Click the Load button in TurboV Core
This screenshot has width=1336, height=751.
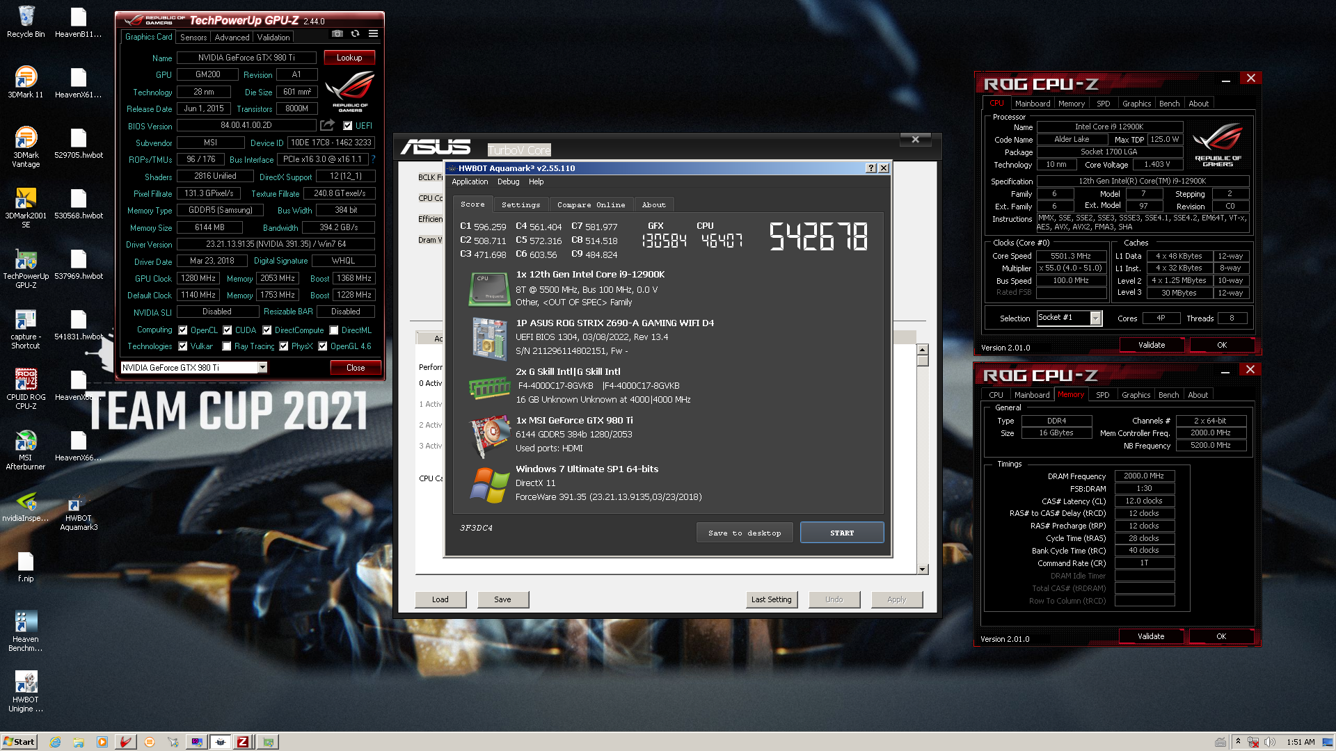[440, 599]
